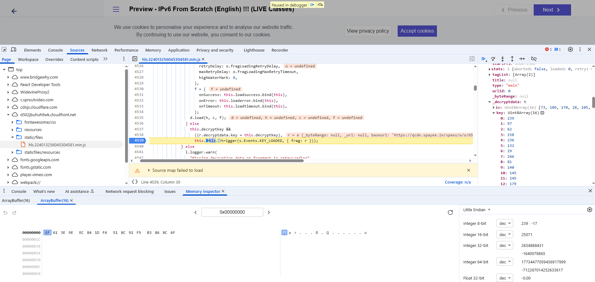Toggle breakpoint on line 4539
The width and height of the screenshot is (595, 282).
click(x=139, y=141)
